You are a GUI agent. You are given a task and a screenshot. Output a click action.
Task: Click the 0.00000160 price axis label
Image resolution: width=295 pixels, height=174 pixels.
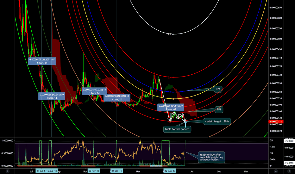[x=276, y=111]
